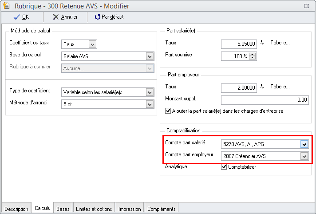This screenshot has height=214, width=316.
Task: Open the Limites et options tab
Action: (94, 209)
